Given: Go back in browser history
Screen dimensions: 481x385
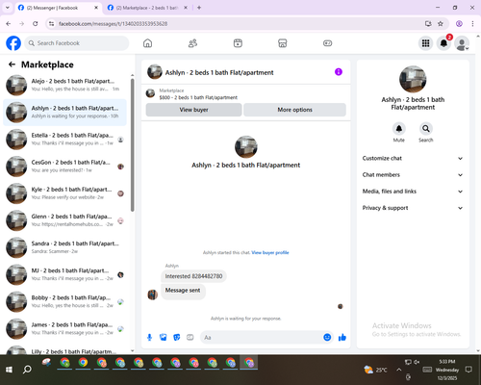Looking at the screenshot, I should click(9, 24).
